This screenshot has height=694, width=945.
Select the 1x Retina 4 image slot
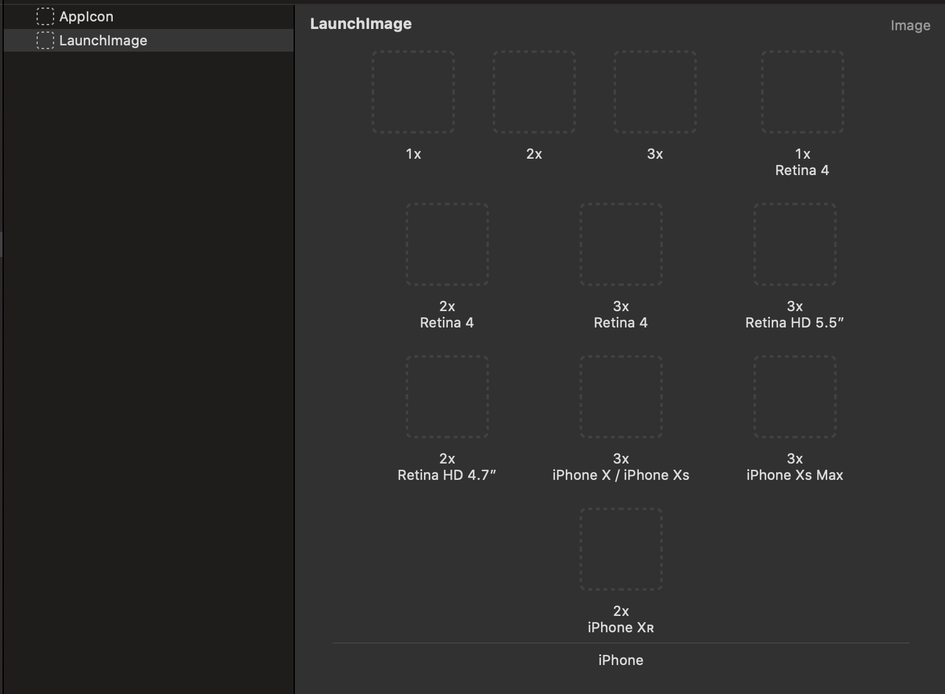[803, 92]
